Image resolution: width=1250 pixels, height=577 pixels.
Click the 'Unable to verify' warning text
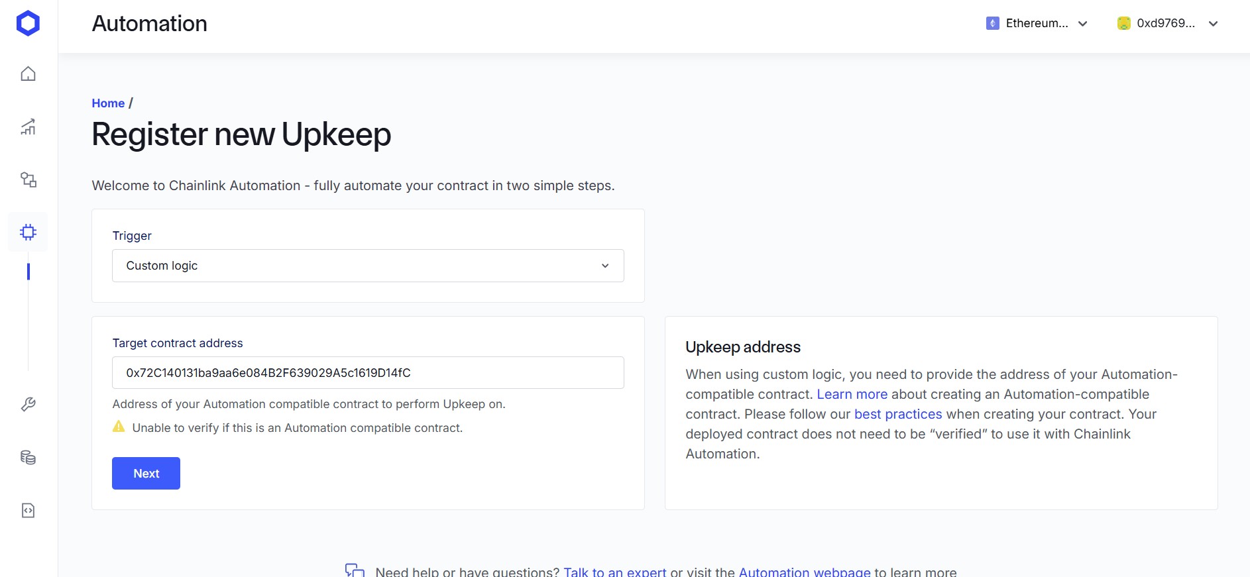(297, 428)
